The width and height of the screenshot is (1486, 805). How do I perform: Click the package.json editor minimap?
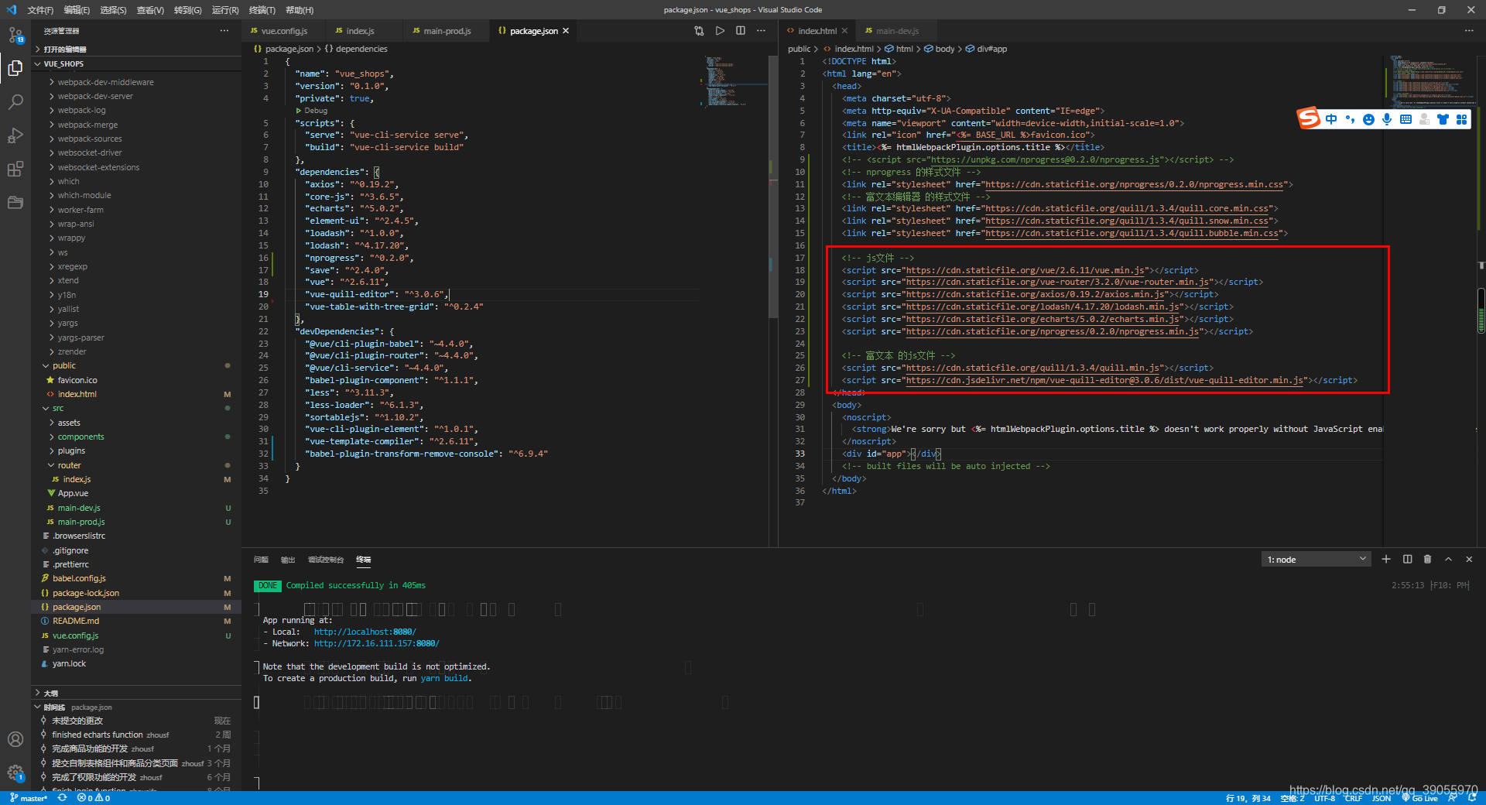734,80
